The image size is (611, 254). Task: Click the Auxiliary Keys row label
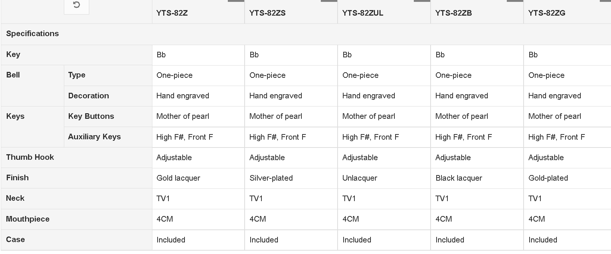(x=94, y=137)
